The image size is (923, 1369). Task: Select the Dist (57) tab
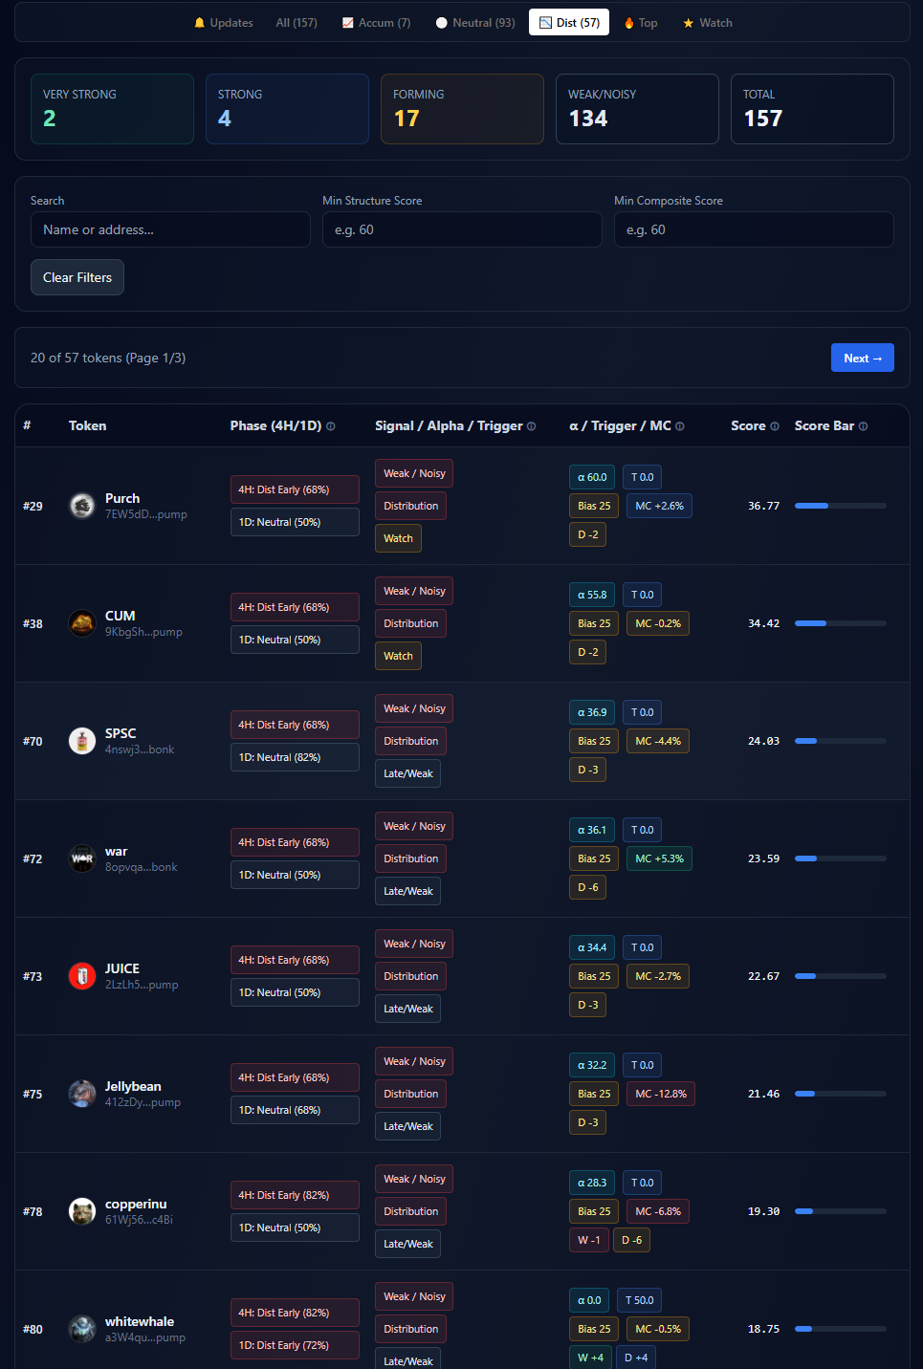click(569, 23)
